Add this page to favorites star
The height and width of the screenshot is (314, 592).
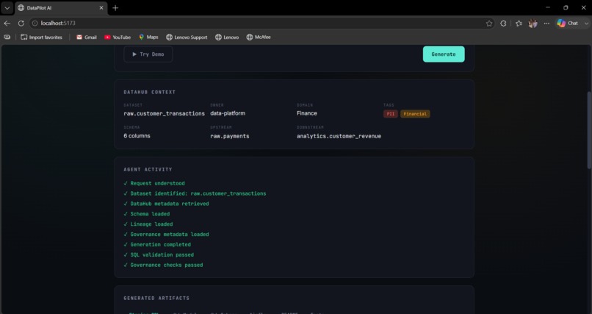pyautogui.click(x=489, y=24)
